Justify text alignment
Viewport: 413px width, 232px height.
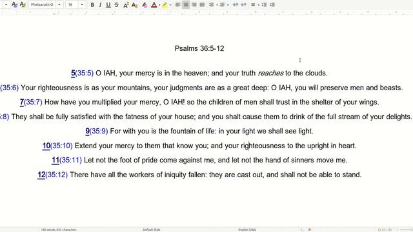click(202, 5)
